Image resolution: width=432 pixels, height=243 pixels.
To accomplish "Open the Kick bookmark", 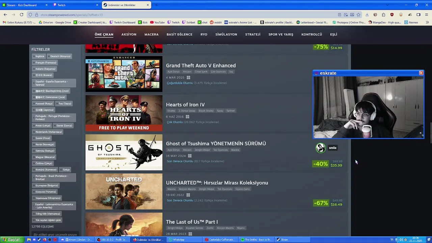I will click(x=143, y=22).
